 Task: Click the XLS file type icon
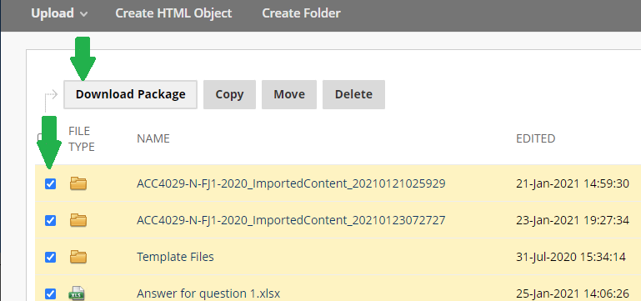coord(77,293)
